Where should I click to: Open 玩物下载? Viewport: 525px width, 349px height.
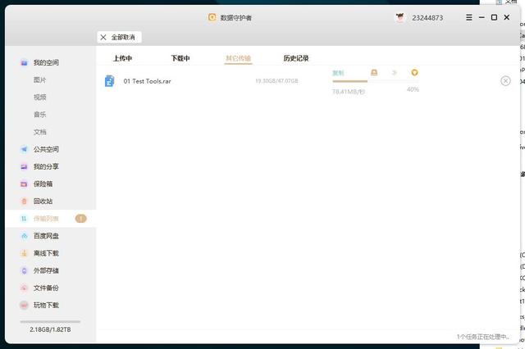point(46,306)
